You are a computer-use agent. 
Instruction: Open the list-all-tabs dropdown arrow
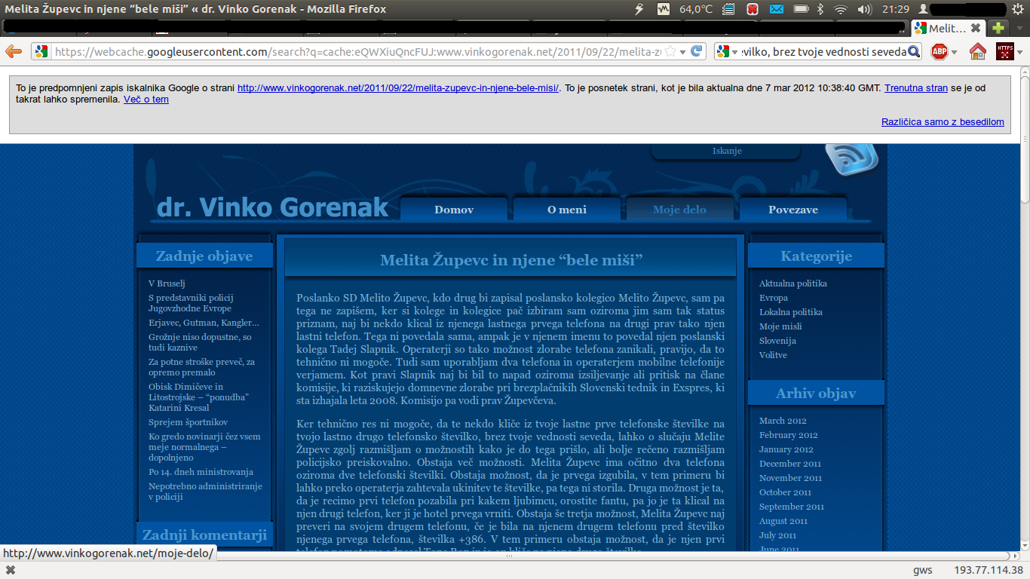[1019, 28]
